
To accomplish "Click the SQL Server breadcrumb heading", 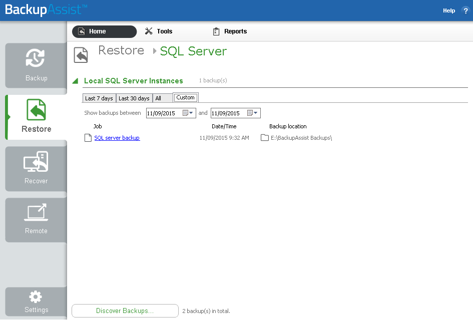I will [x=193, y=51].
